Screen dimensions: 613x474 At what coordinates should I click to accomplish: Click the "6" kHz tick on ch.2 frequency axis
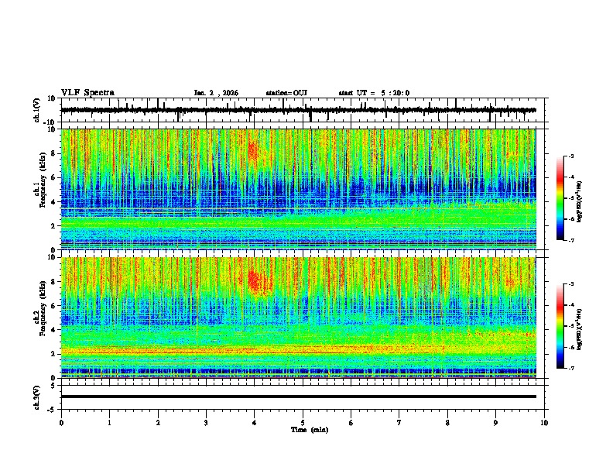click(54, 305)
